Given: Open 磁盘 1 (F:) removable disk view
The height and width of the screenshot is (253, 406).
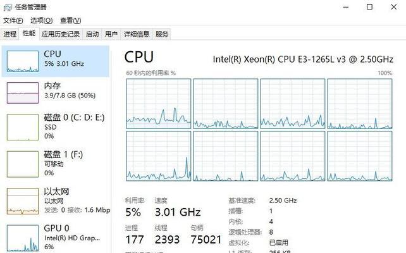Looking at the screenshot, I should pyautogui.click(x=56, y=164).
